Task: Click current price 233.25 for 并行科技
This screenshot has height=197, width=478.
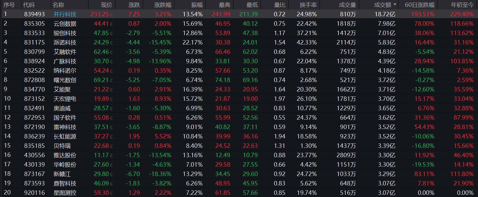Action: (x=99, y=14)
